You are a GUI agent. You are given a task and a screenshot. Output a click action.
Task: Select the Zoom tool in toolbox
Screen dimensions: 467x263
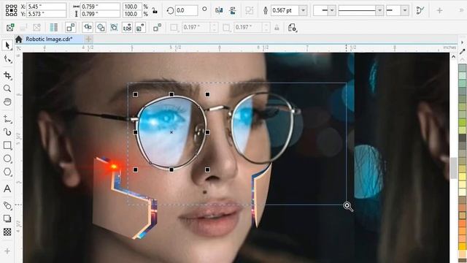[x=7, y=88]
